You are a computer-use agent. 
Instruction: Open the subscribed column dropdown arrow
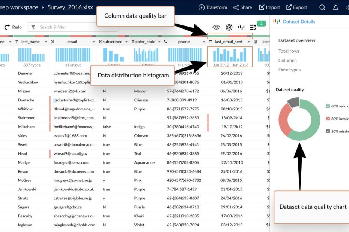[126, 42]
